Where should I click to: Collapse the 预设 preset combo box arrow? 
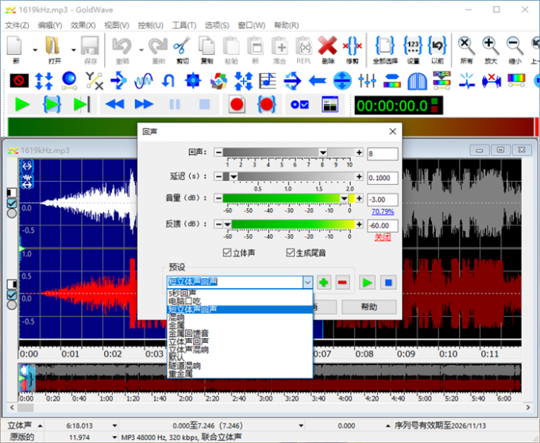(307, 283)
